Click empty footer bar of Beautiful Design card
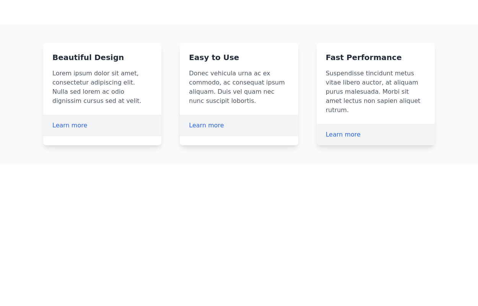The width and height of the screenshot is (478, 306). (126, 125)
